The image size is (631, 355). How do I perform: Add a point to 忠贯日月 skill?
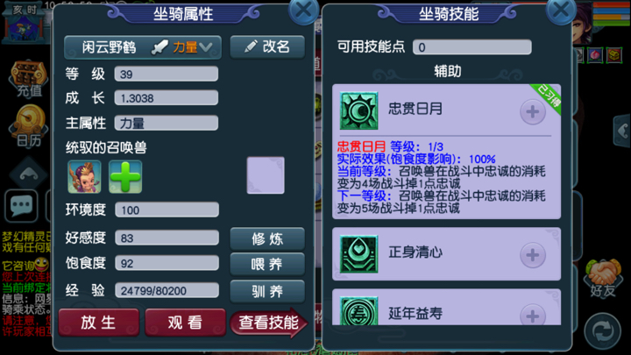click(x=533, y=111)
